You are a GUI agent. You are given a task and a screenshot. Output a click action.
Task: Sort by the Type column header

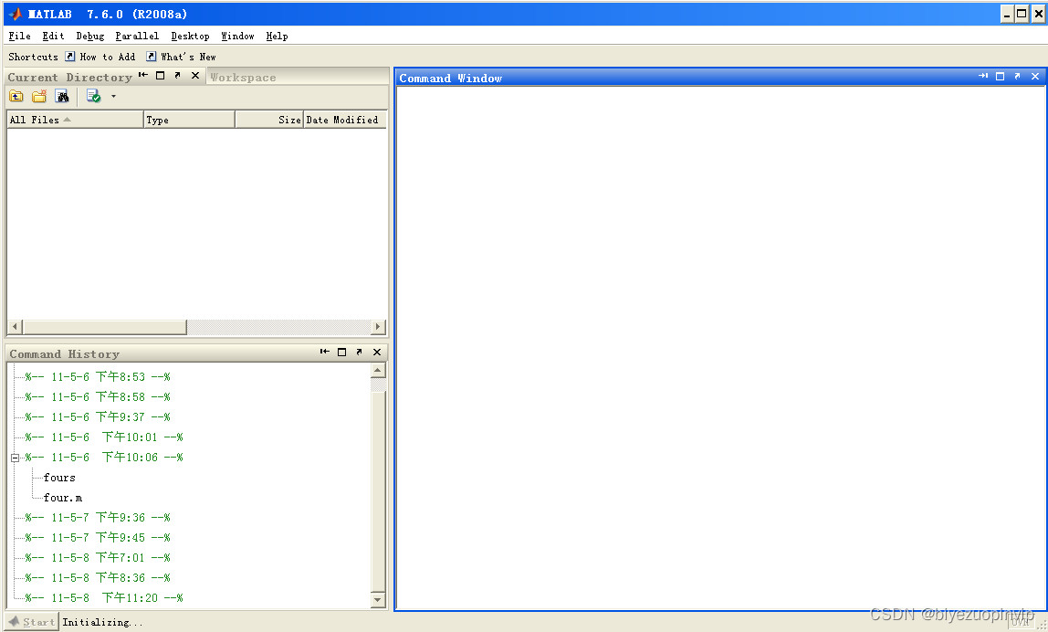pos(190,120)
